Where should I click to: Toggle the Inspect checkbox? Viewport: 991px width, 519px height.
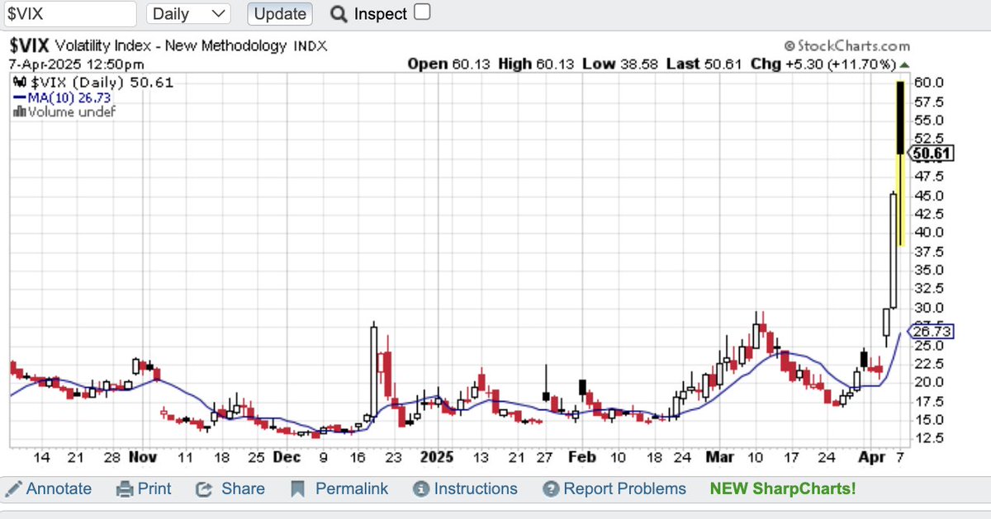point(421,12)
